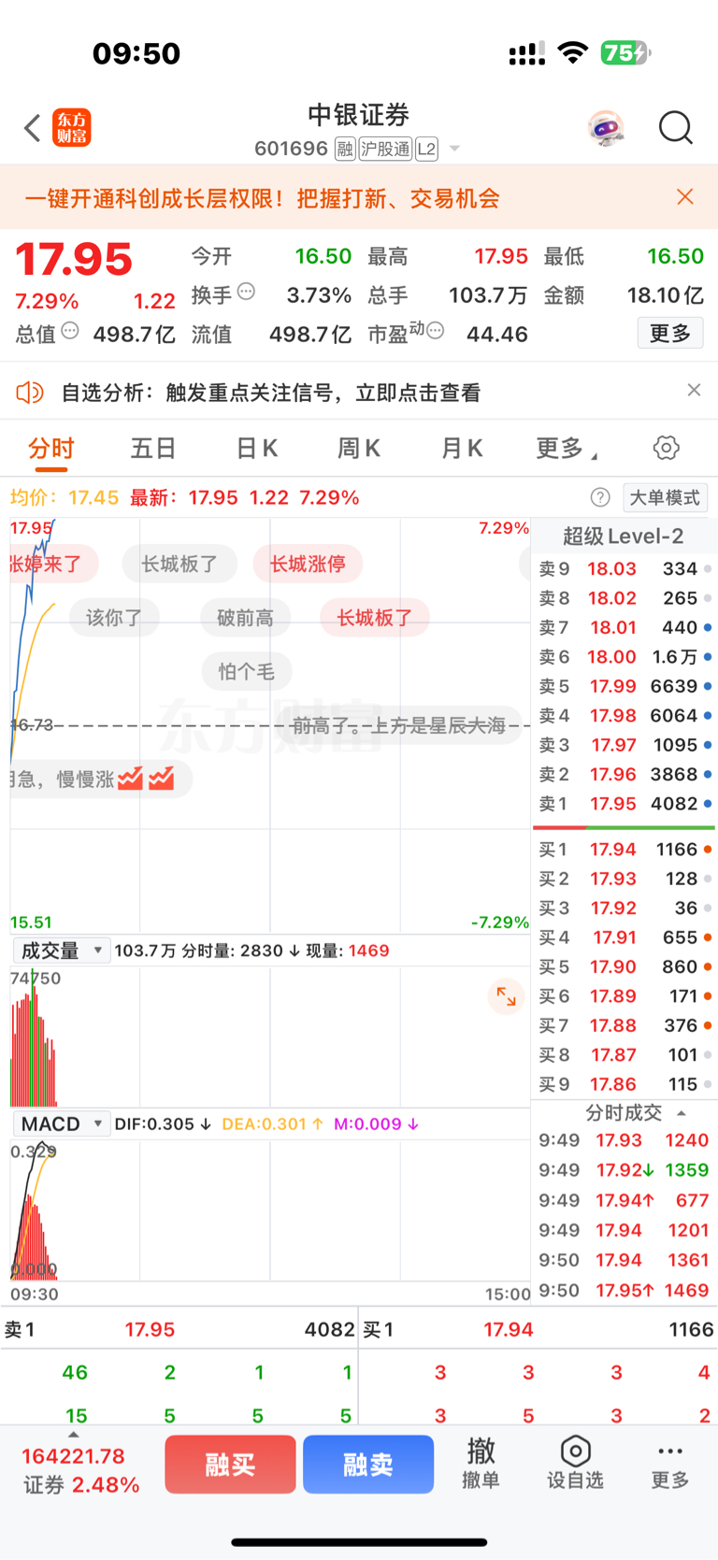Tap the 该你了 comment bubble

click(x=114, y=618)
